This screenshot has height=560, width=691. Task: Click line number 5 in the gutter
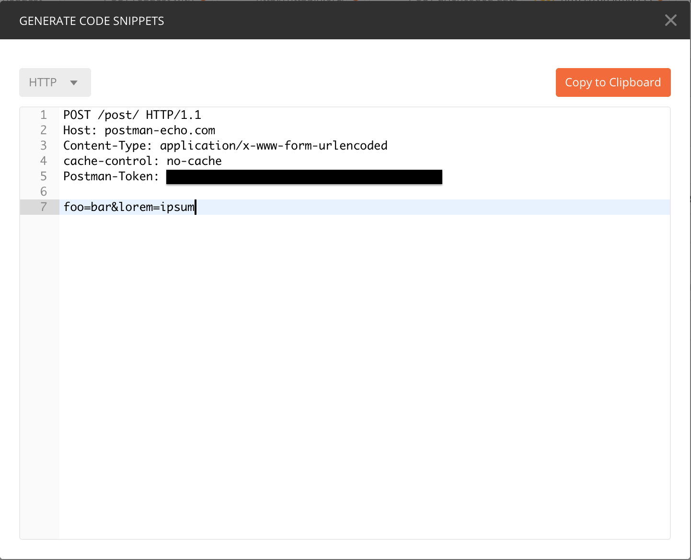point(43,176)
